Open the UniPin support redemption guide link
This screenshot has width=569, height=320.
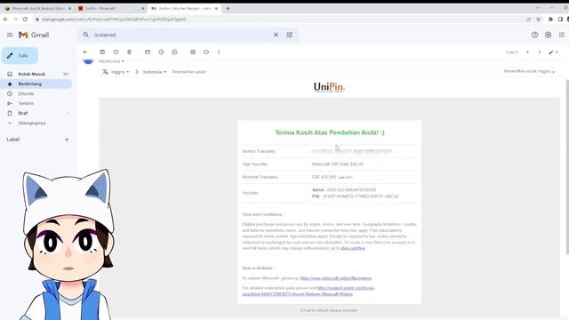[309, 291]
